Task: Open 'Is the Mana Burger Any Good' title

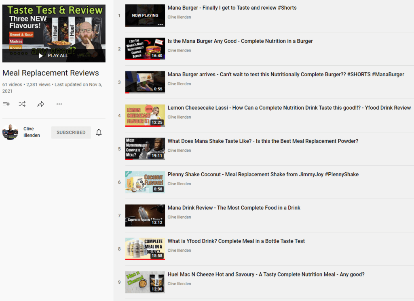Action: (240, 41)
